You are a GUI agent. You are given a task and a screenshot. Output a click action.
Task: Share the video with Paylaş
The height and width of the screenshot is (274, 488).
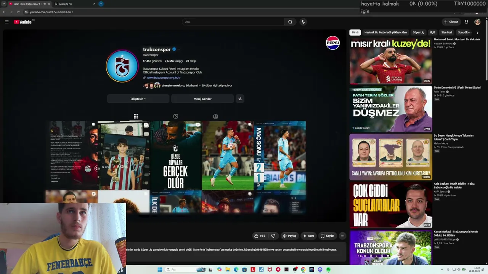pyautogui.click(x=289, y=236)
